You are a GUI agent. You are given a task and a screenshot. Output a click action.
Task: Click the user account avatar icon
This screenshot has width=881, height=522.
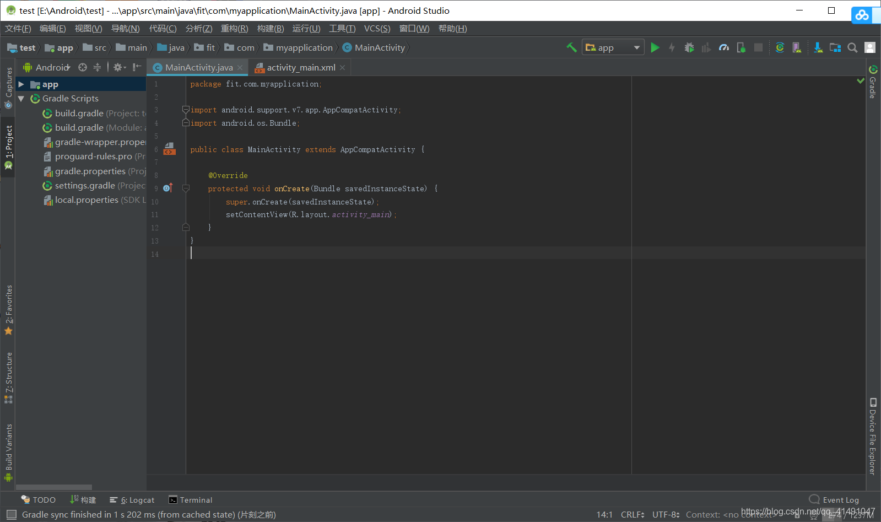click(869, 47)
